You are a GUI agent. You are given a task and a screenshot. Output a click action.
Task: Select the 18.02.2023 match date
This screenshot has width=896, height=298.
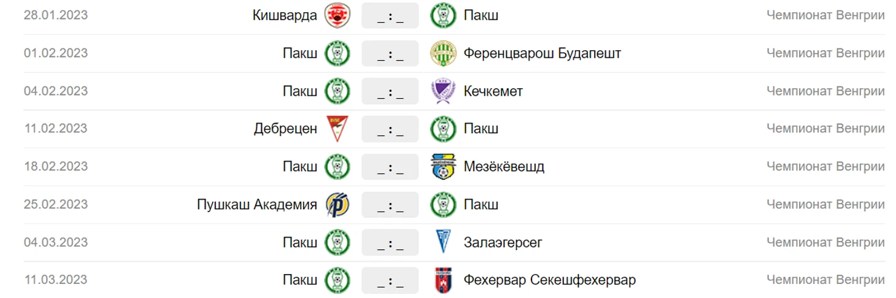point(56,167)
